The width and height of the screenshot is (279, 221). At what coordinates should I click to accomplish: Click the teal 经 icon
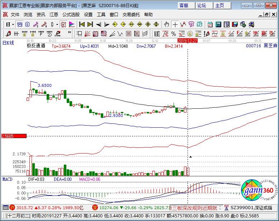[200, 24]
